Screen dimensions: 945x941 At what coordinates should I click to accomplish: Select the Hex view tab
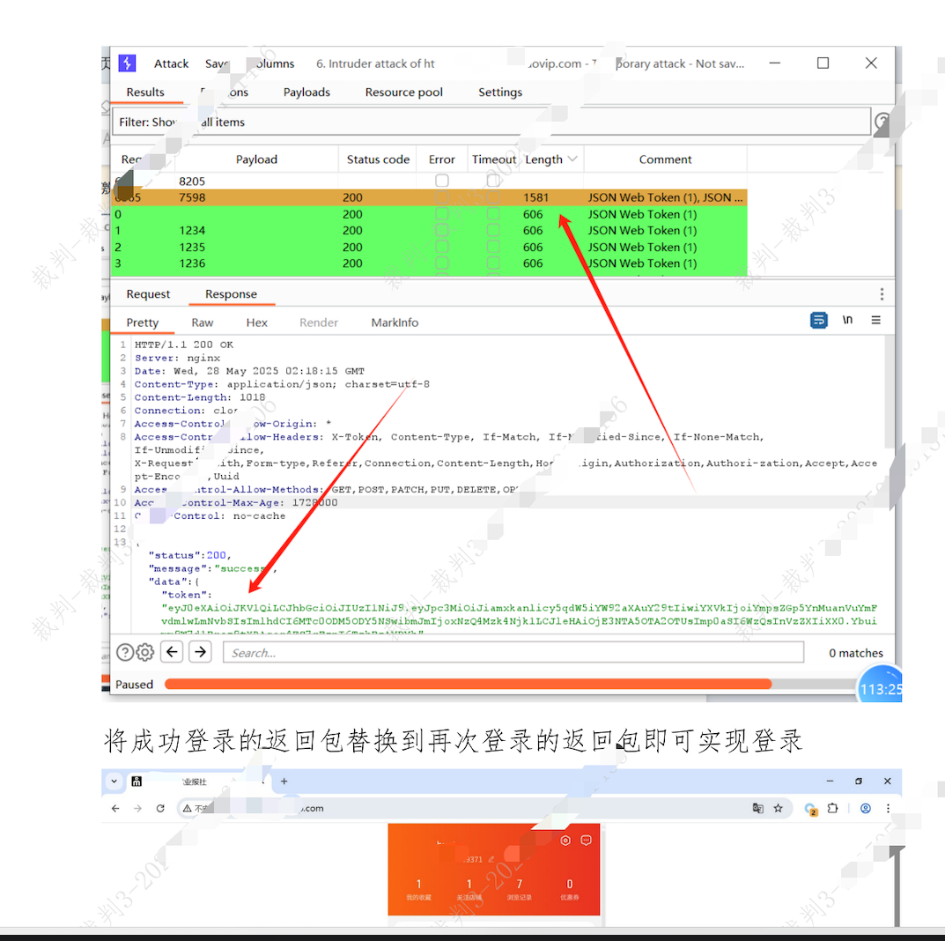[257, 322]
